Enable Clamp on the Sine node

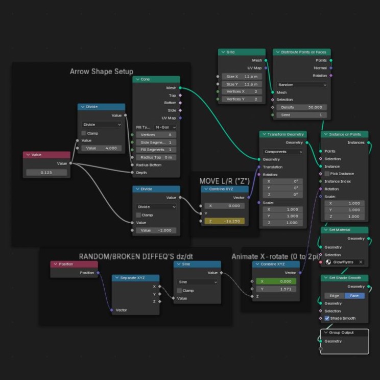(x=180, y=291)
